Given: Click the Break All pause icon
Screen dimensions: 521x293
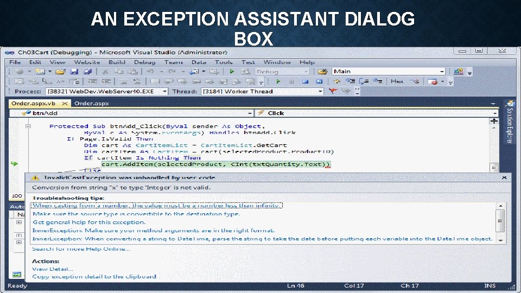Looking at the screenshot, I should tap(291, 81).
